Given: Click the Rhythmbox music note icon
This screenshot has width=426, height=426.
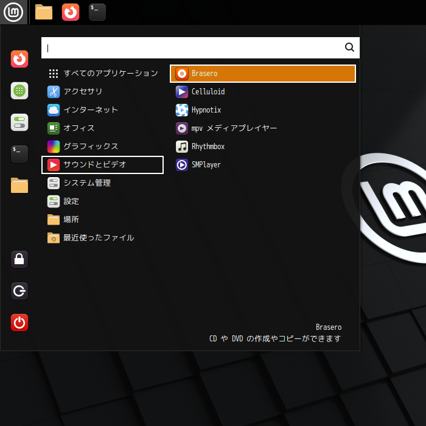Looking at the screenshot, I should [x=182, y=147].
